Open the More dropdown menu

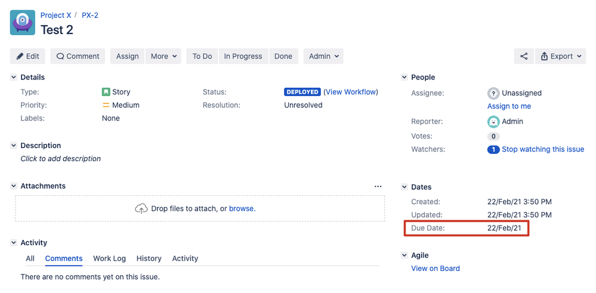click(163, 56)
